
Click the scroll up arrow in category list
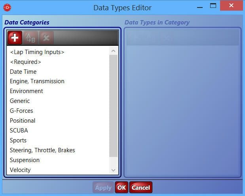click(114, 51)
